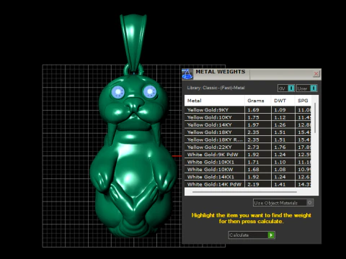Viewport: 346px width, 259px height.
Task: Click DWT value for White Gold:14KX1
Action: (x=280, y=177)
